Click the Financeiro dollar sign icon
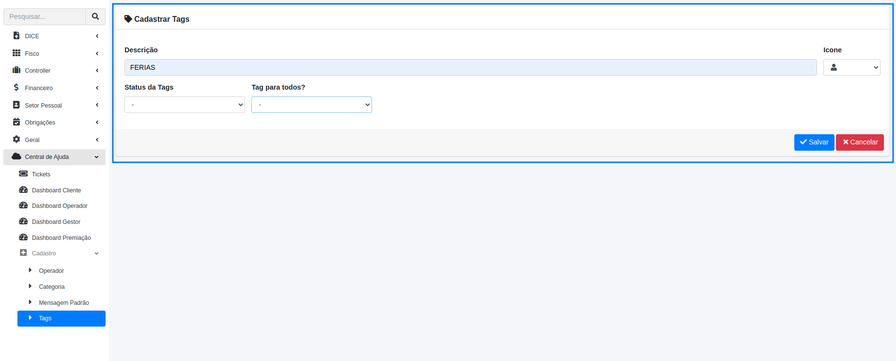The height and width of the screenshot is (361, 896). (x=16, y=88)
